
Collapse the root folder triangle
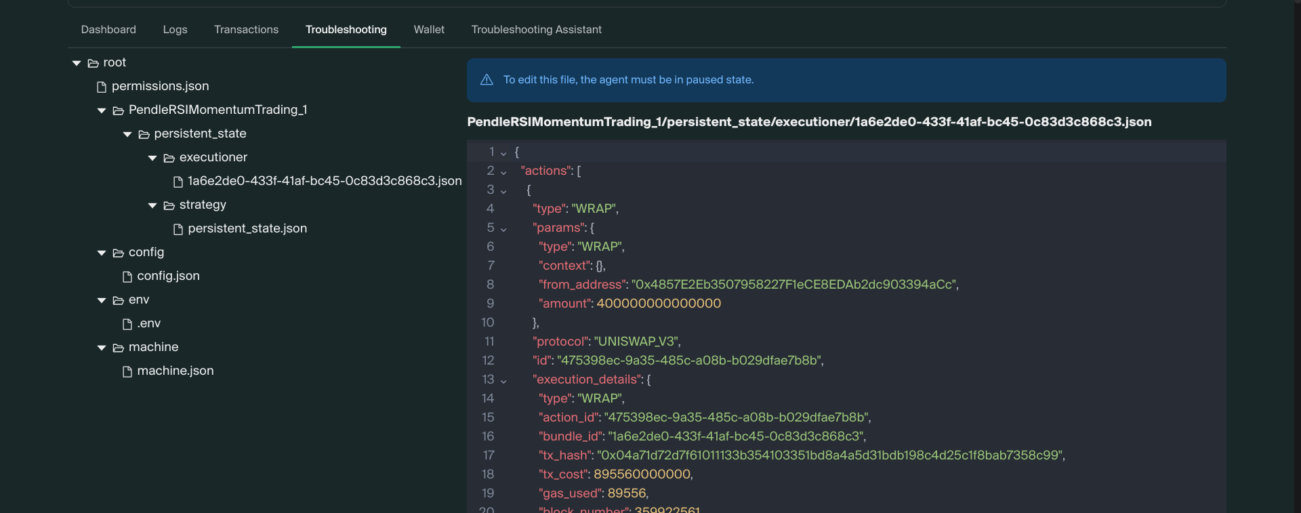[x=77, y=63]
